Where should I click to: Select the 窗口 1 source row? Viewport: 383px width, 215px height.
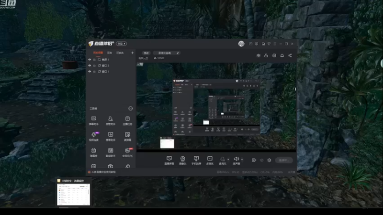pyautogui.click(x=111, y=71)
